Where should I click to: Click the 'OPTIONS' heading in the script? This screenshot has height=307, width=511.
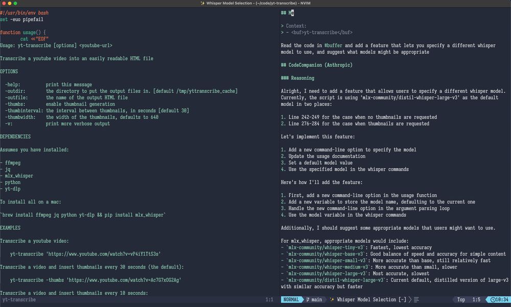coord(9,71)
